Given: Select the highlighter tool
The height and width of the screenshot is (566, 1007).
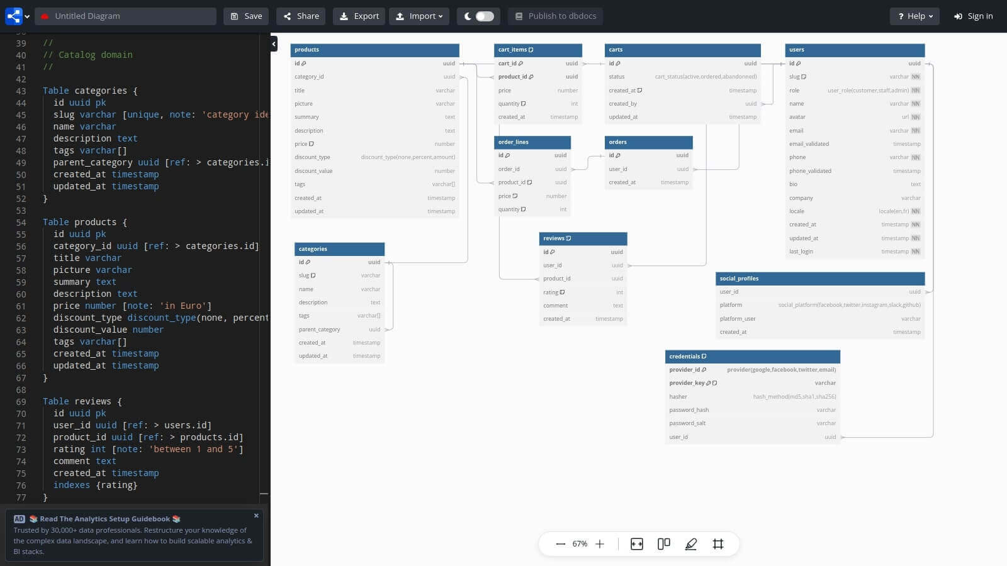Looking at the screenshot, I should 690,544.
